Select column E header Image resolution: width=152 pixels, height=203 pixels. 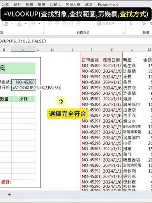tap(4, 49)
